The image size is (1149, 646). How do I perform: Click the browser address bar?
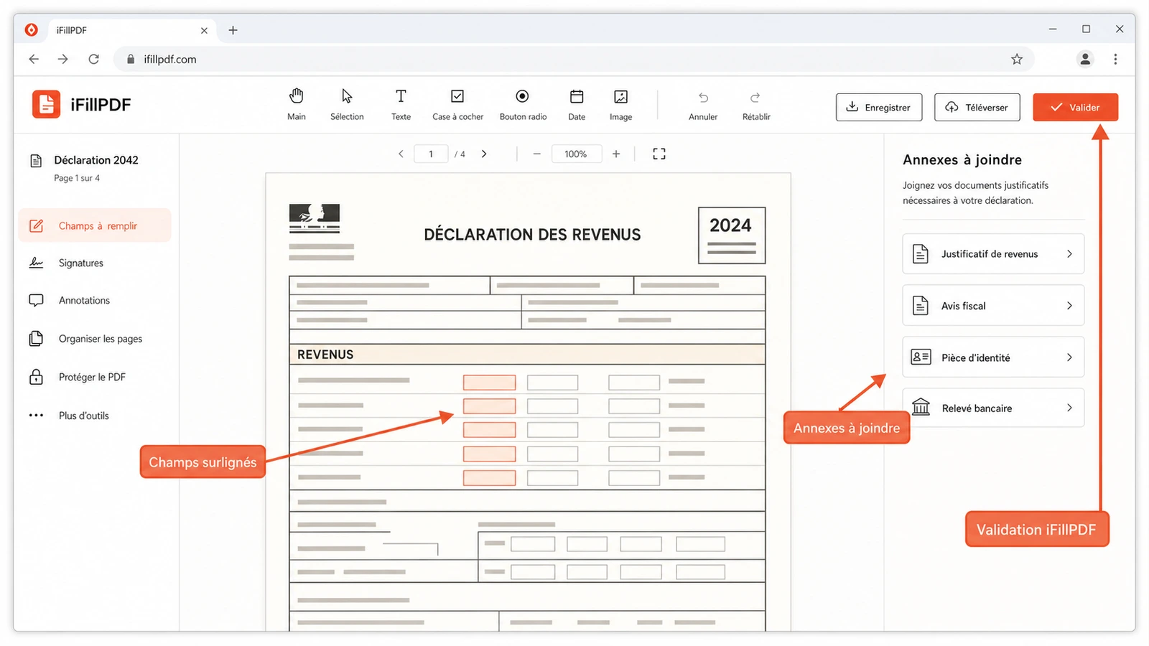[x=574, y=59]
